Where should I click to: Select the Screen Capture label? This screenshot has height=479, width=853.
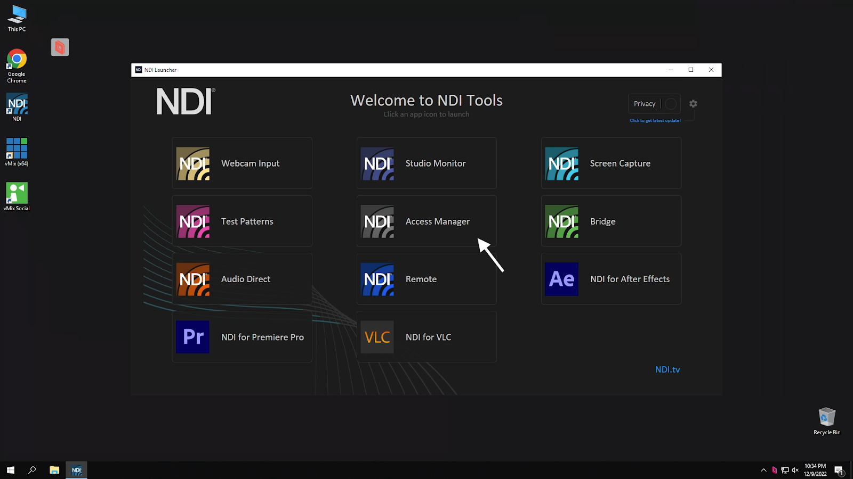(x=620, y=163)
